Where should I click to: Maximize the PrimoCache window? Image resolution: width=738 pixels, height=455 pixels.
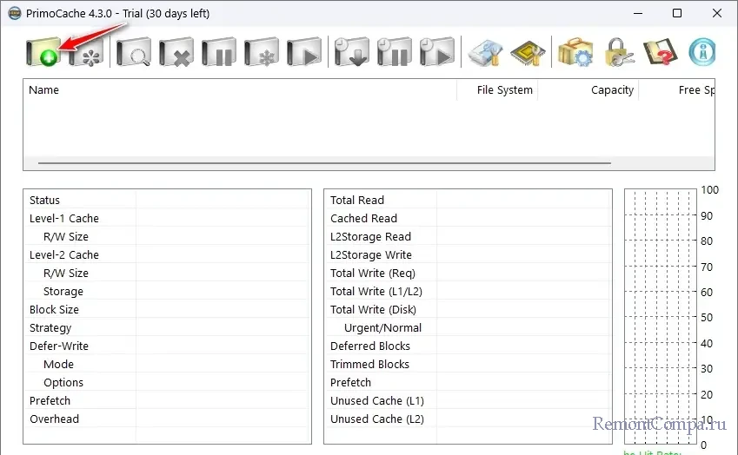[x=677, y=13]
